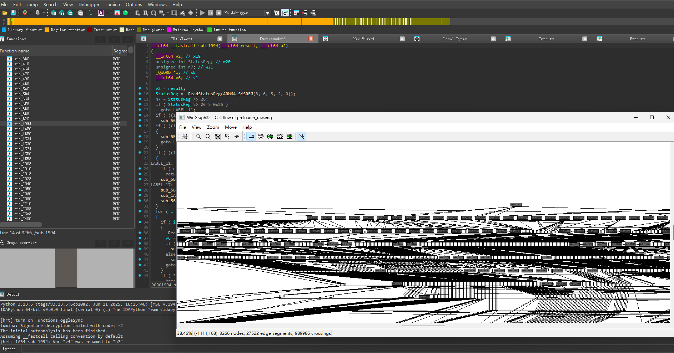Click the fit-graph-to-window icon
Image resolution: width=674 pixels, height=353 pixels.
point(218,137)
